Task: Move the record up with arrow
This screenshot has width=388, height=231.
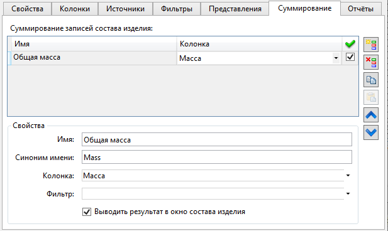Action: [370, 115]
